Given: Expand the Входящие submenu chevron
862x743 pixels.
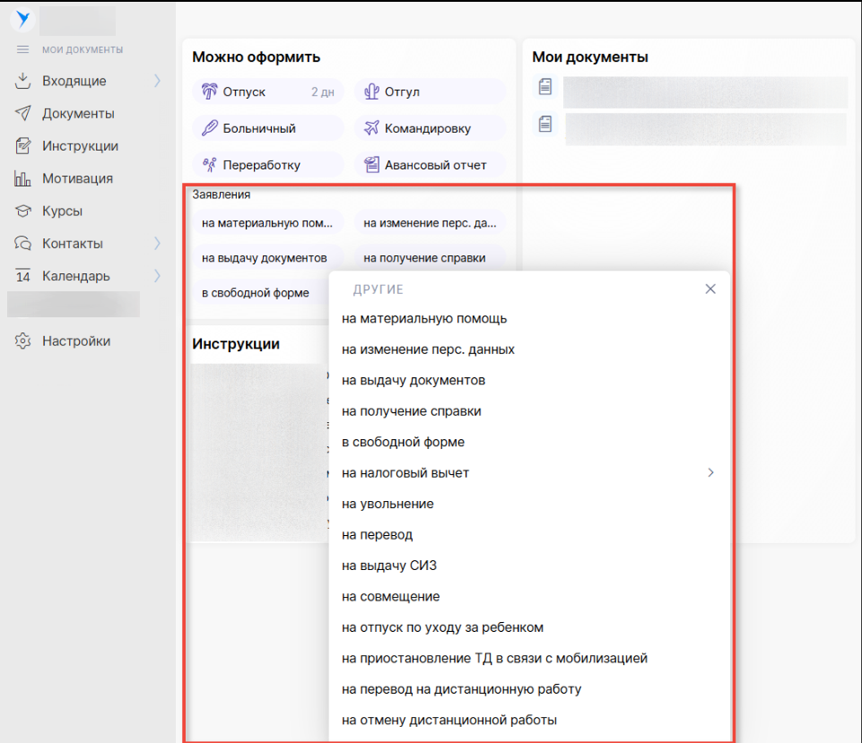Looking at the screenshot, I should point(158,82).
